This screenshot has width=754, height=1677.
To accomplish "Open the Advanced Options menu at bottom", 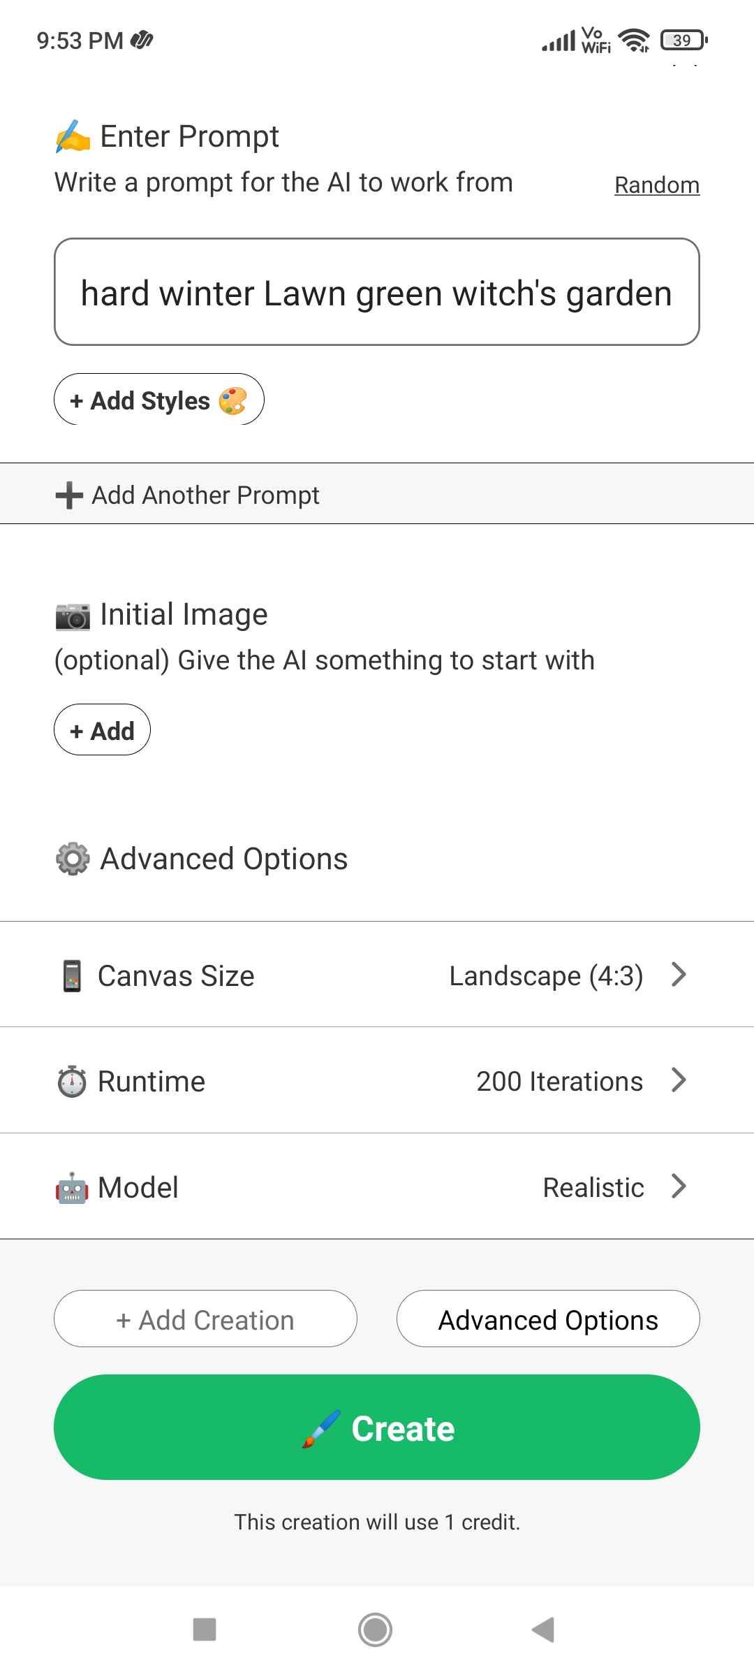I will coord(548,1319).
